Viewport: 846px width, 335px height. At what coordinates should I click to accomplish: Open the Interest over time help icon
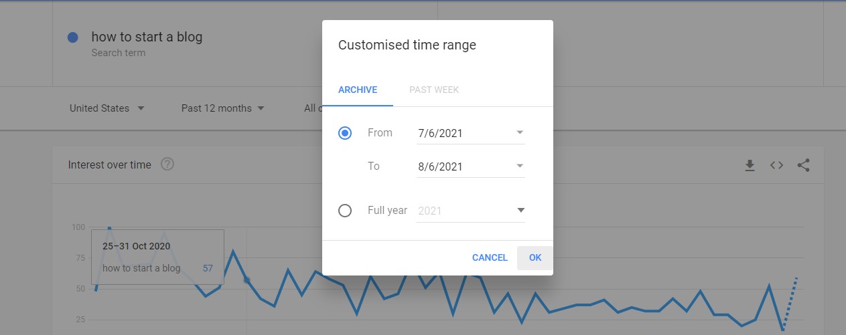click(167, 164)
